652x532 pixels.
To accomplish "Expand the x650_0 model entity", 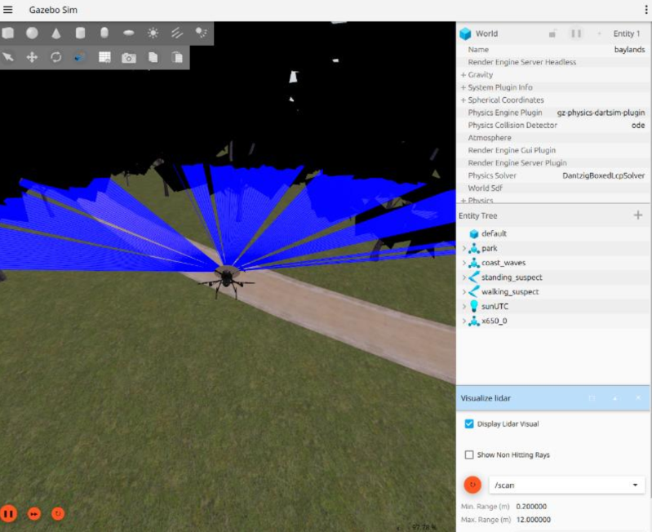I will (x=464, y=321).
